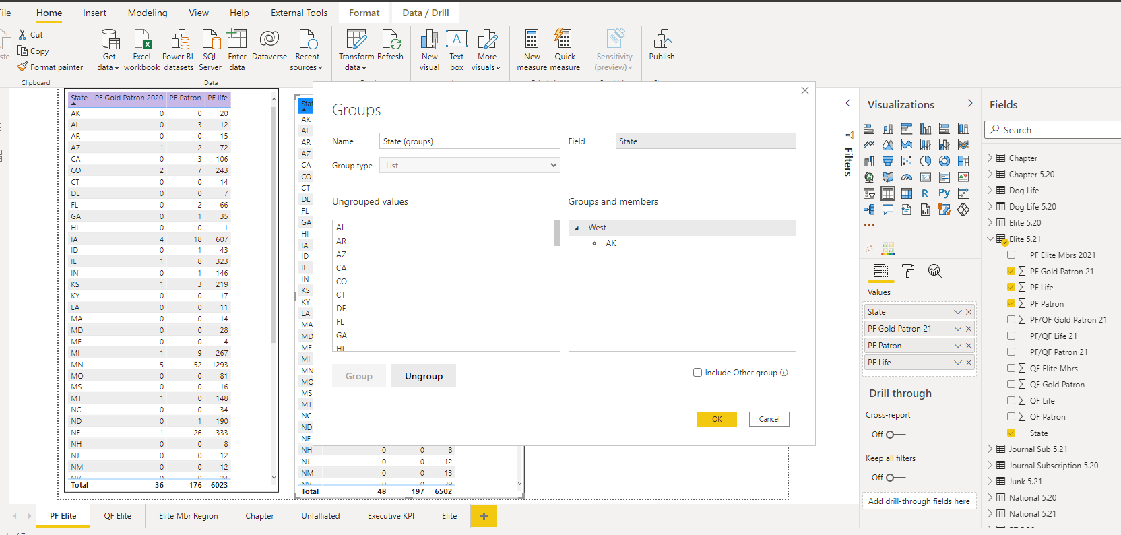Click the OK button in Groups dialog
The height and width of the screenshot is (535, 1121).
[x=717, y=419]
